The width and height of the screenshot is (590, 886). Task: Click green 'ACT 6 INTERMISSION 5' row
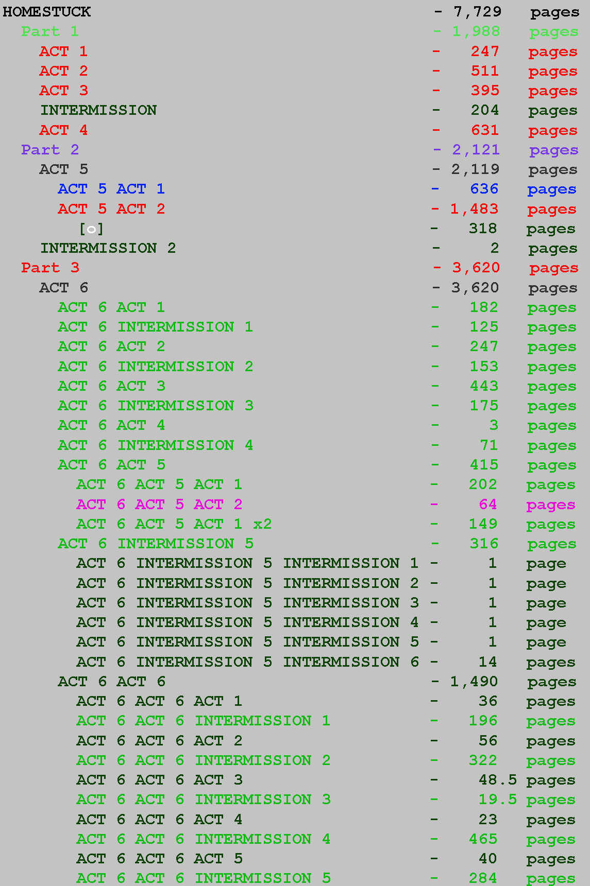click(155, 544)
